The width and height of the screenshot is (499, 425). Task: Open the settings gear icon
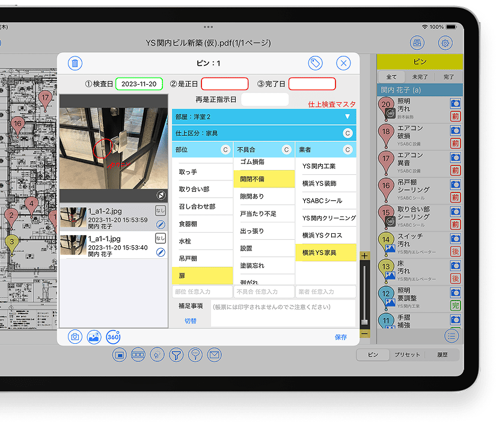tap(445, 43)
